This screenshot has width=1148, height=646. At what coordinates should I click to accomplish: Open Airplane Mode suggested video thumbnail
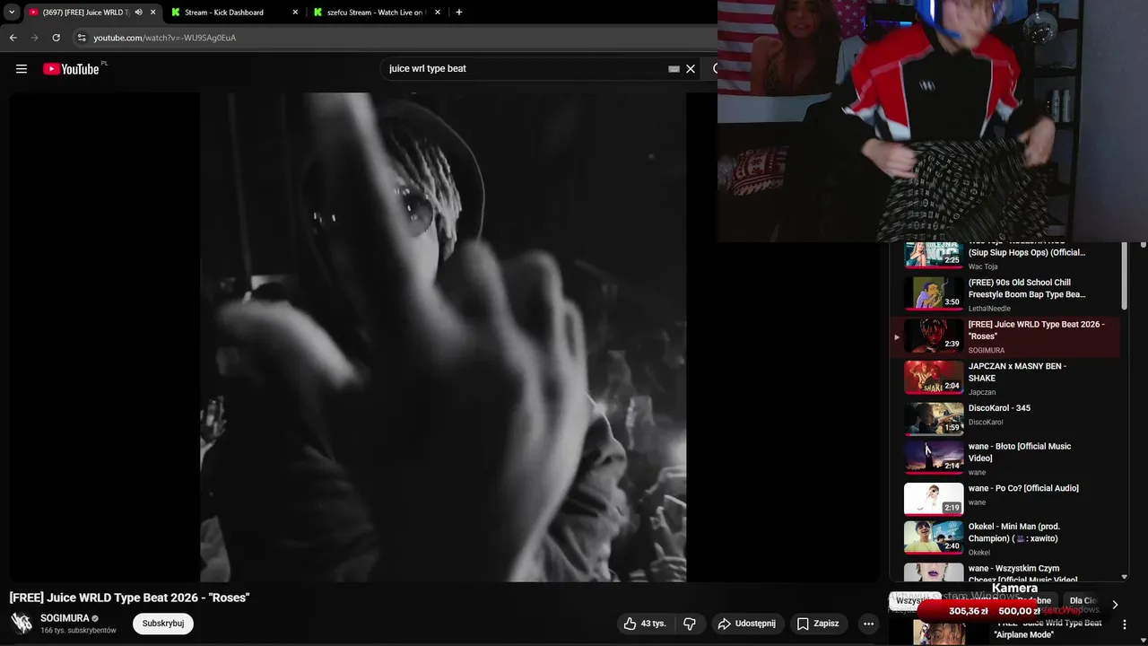click(939, 632)
